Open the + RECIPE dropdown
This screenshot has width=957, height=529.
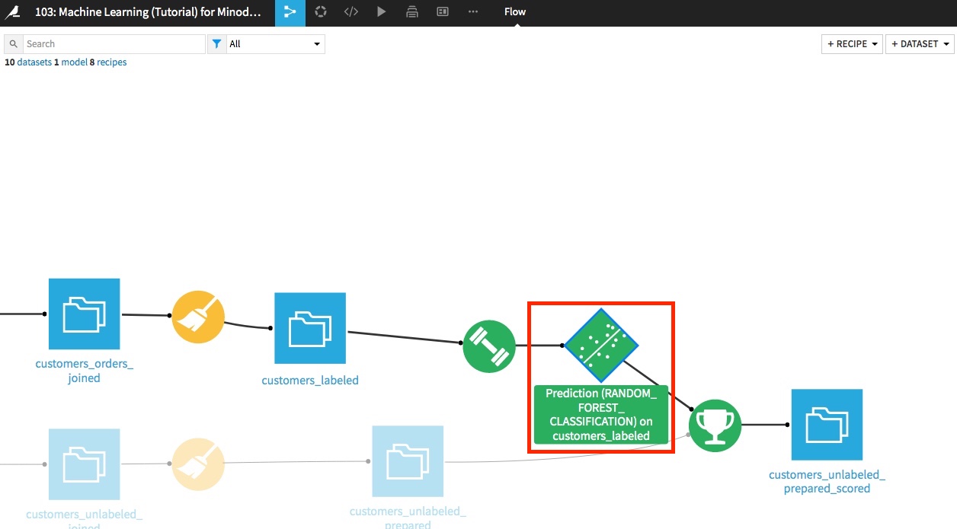[x=852, y=44]
